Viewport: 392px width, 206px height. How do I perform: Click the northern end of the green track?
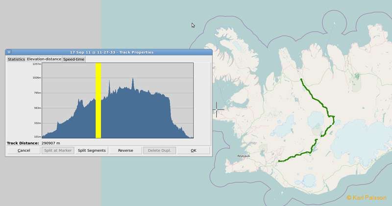pyautogui.click(x=301, y=79)
